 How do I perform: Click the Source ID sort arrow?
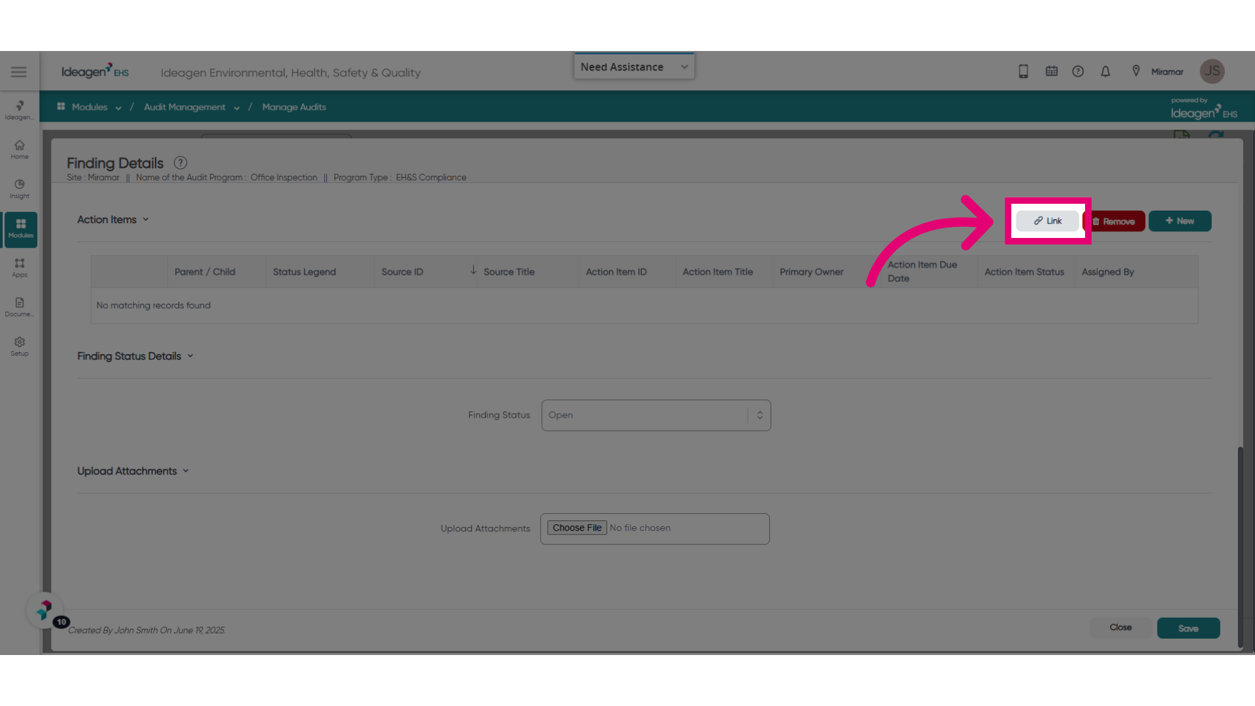click(473, 270)
